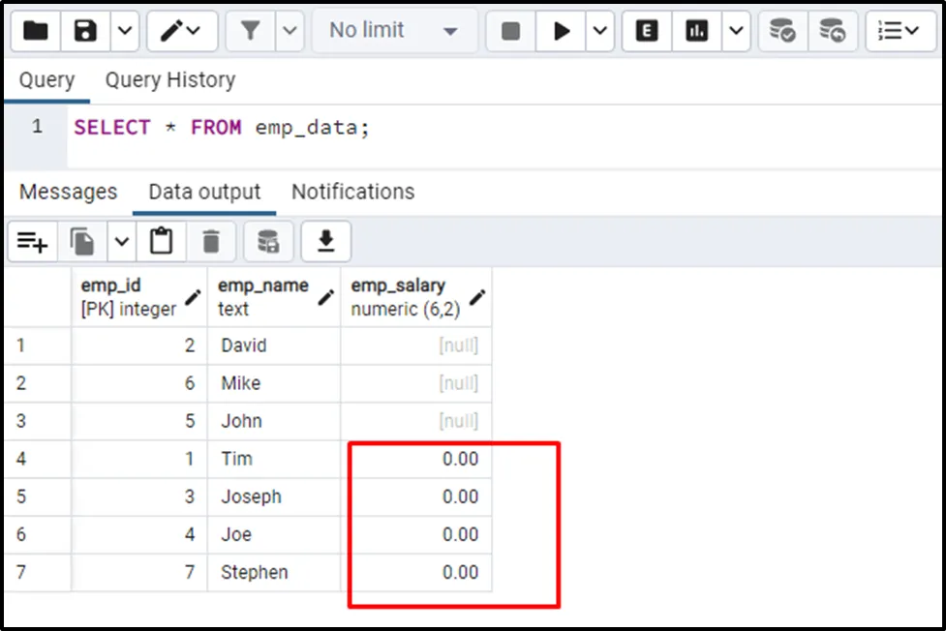Open the Notifications tab
This screenshot has width=946, height=631.
coord(352,192)
